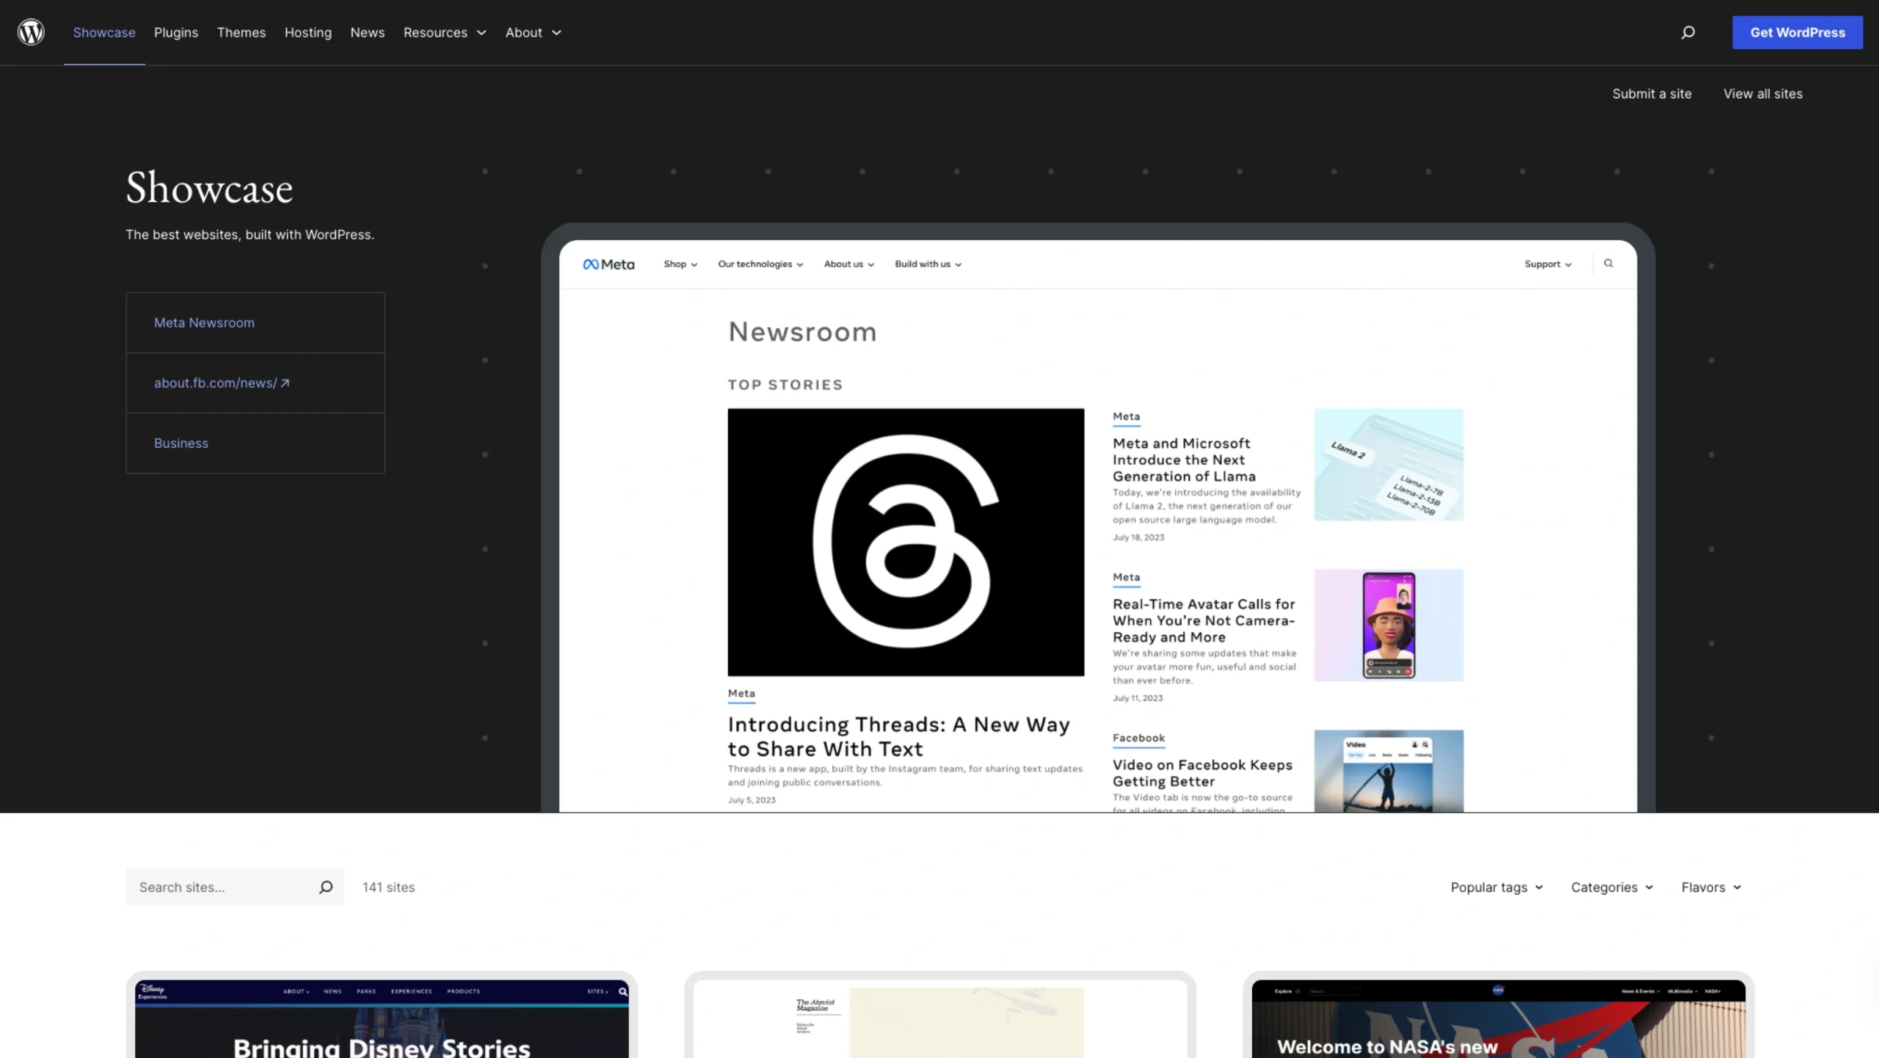Open the Business category link
Screen dimensions: 1879x1058
point(181,443)
